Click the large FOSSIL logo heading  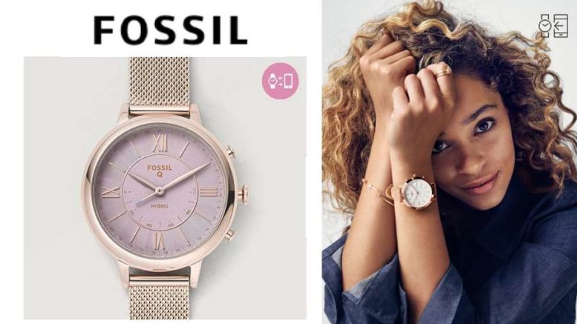click(170, 30)
